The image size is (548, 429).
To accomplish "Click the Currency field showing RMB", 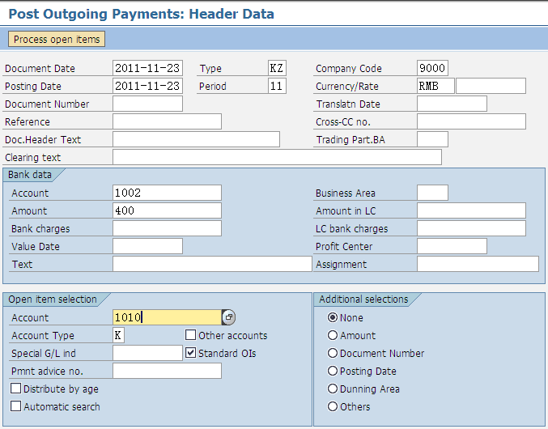I will 435,86.
